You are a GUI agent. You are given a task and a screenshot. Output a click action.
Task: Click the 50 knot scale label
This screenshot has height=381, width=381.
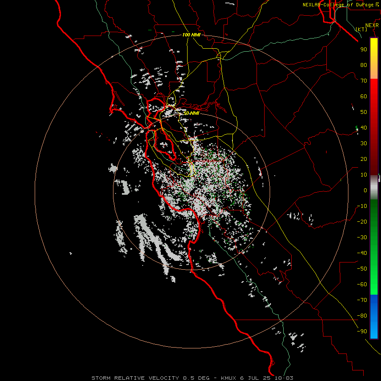(x=364, y=112)
